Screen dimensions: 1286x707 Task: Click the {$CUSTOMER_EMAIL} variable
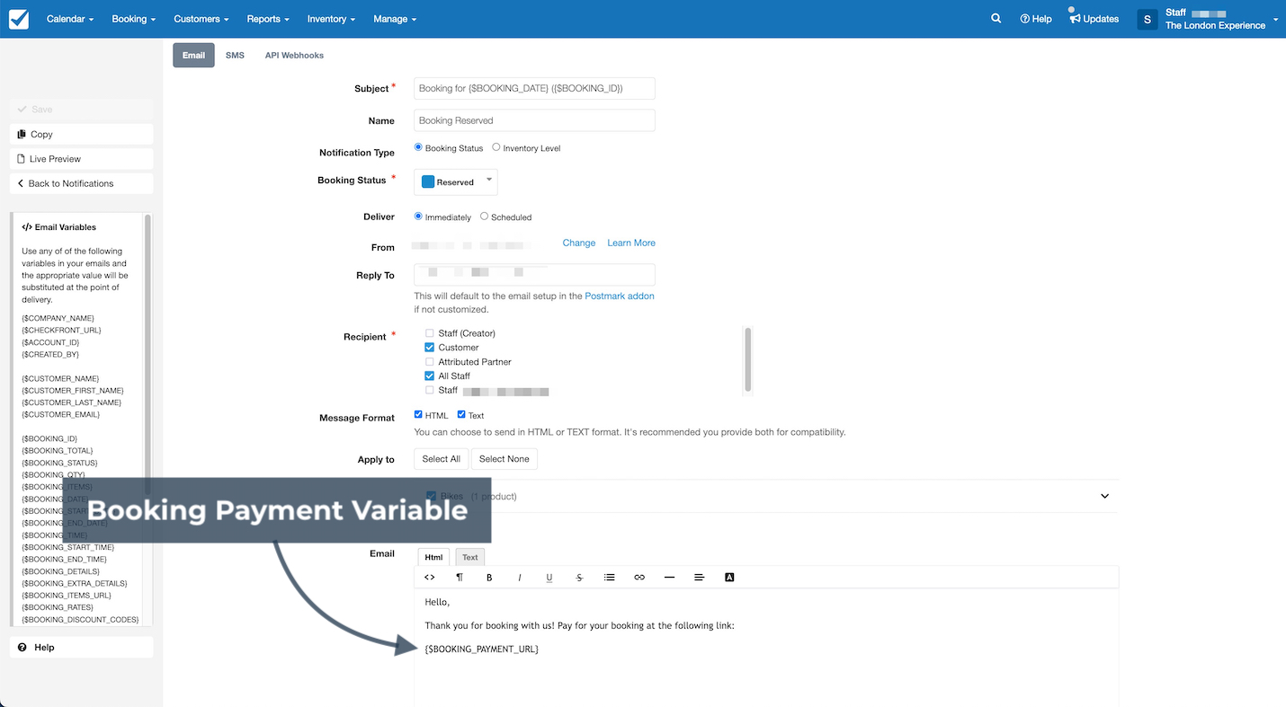point(61,414)
